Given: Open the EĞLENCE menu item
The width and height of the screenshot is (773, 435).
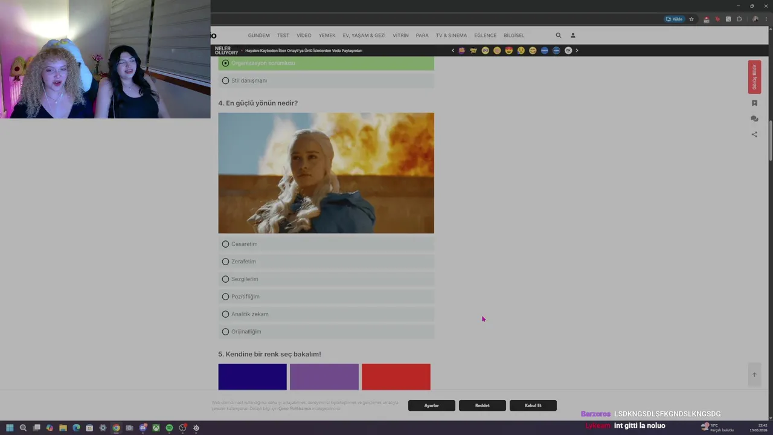Looking at the screenshot, I should 485,36.
